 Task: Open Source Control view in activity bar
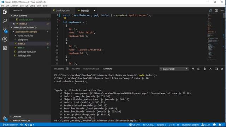5,30
